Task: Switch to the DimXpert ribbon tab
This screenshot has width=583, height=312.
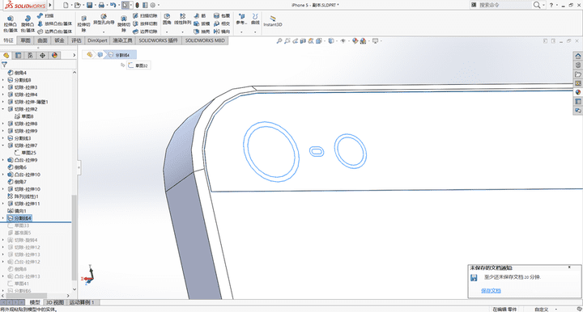Action: 97,40
